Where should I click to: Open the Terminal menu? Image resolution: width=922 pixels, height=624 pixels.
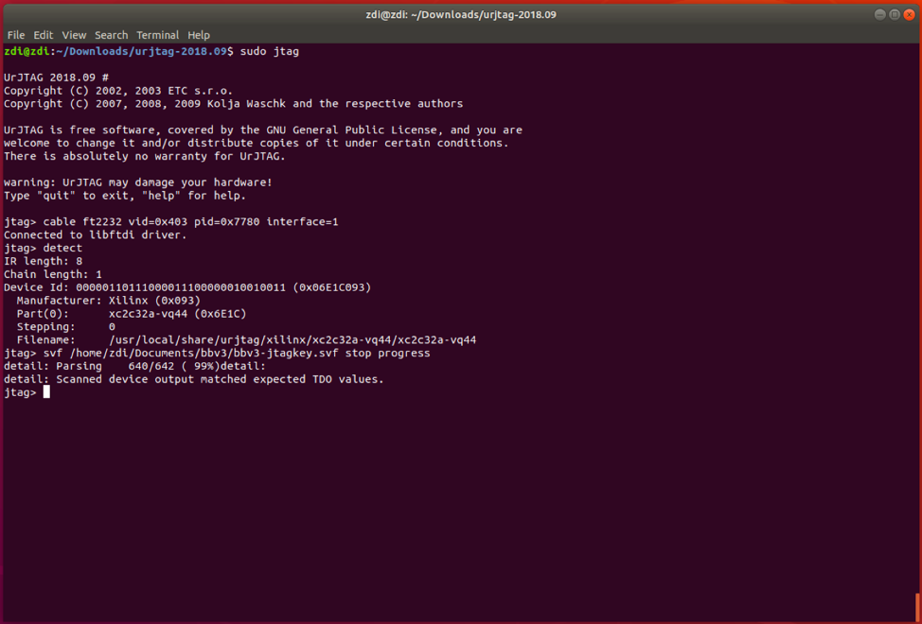(x=157, y=35)
